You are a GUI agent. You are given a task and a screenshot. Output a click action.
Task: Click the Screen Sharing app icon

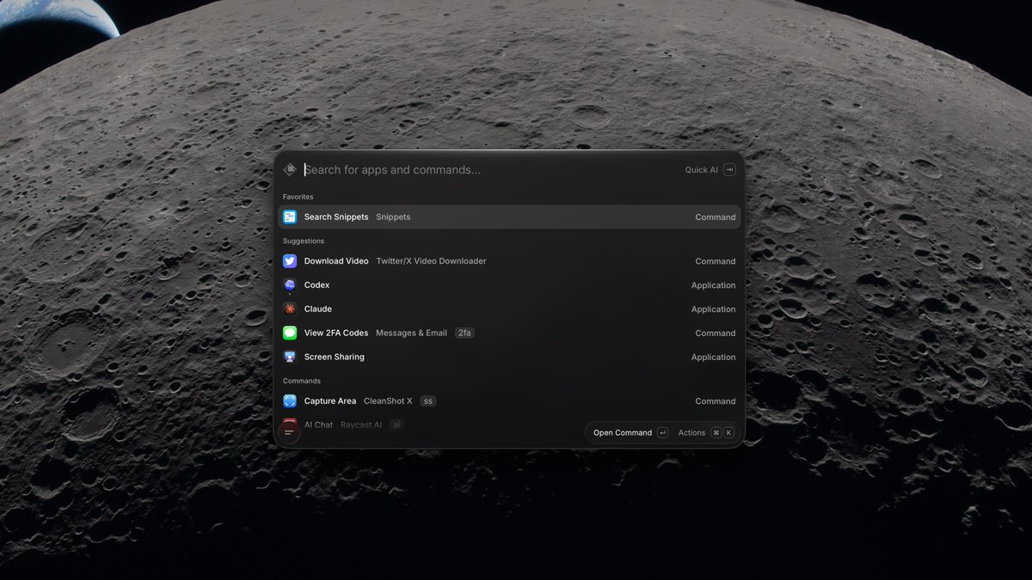coord(290,357)
